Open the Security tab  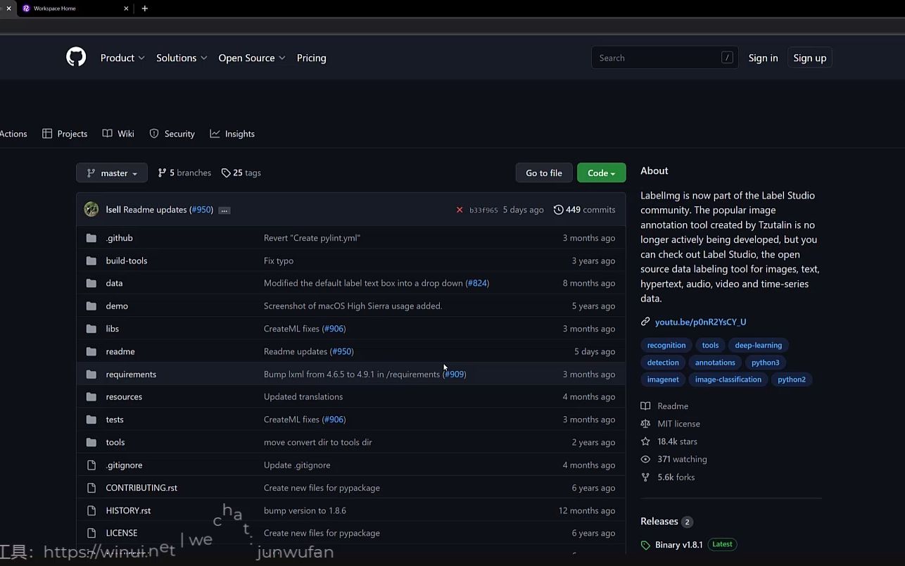click(172, 134)
